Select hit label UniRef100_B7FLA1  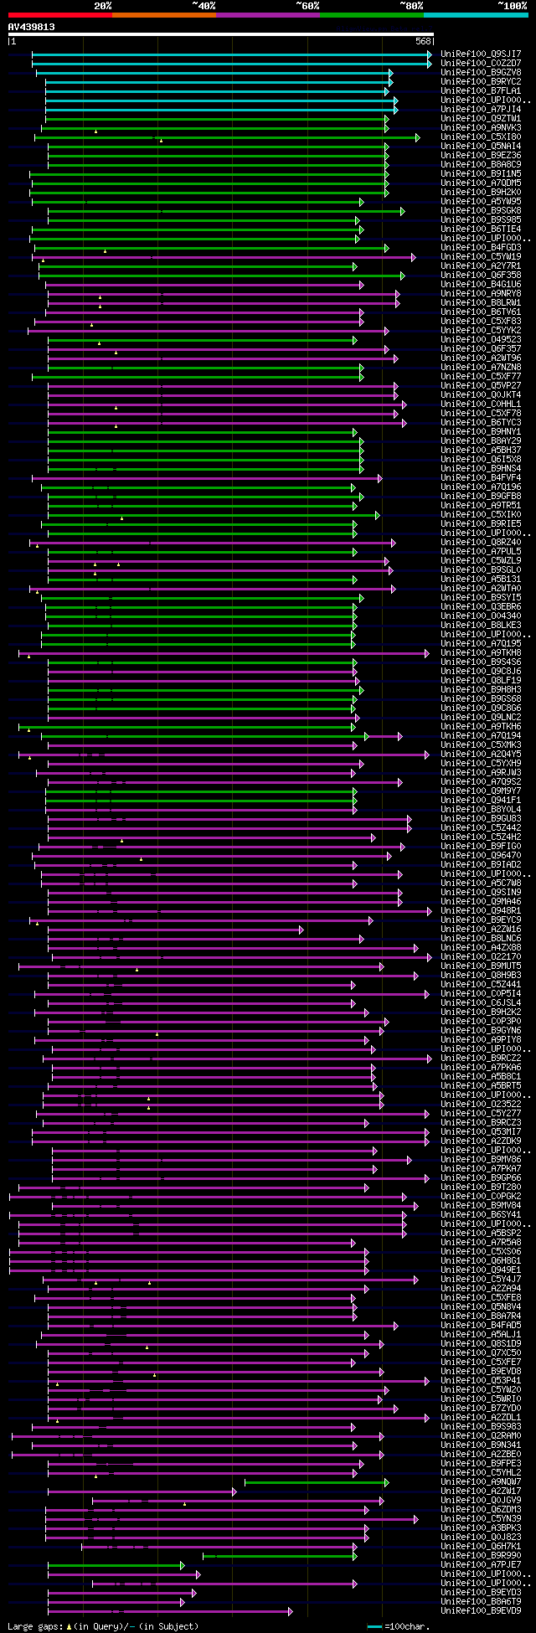(x=481, y=90)
